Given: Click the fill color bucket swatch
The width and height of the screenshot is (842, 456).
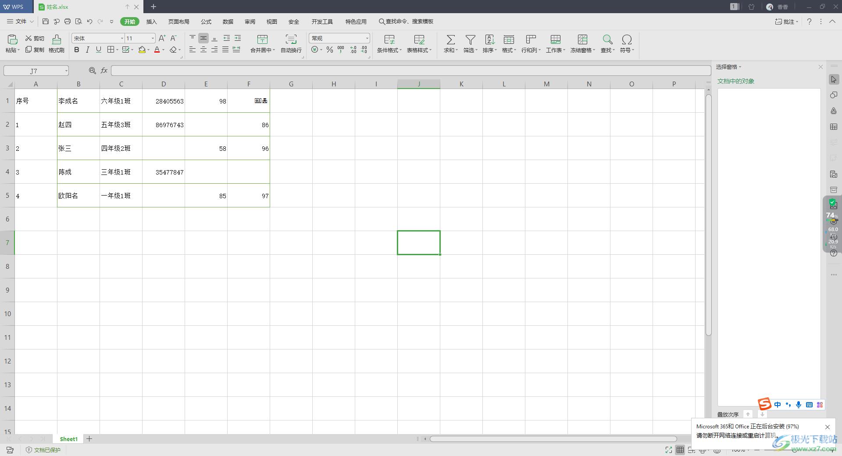Looking at the screenshot, I should coord(142,50).
